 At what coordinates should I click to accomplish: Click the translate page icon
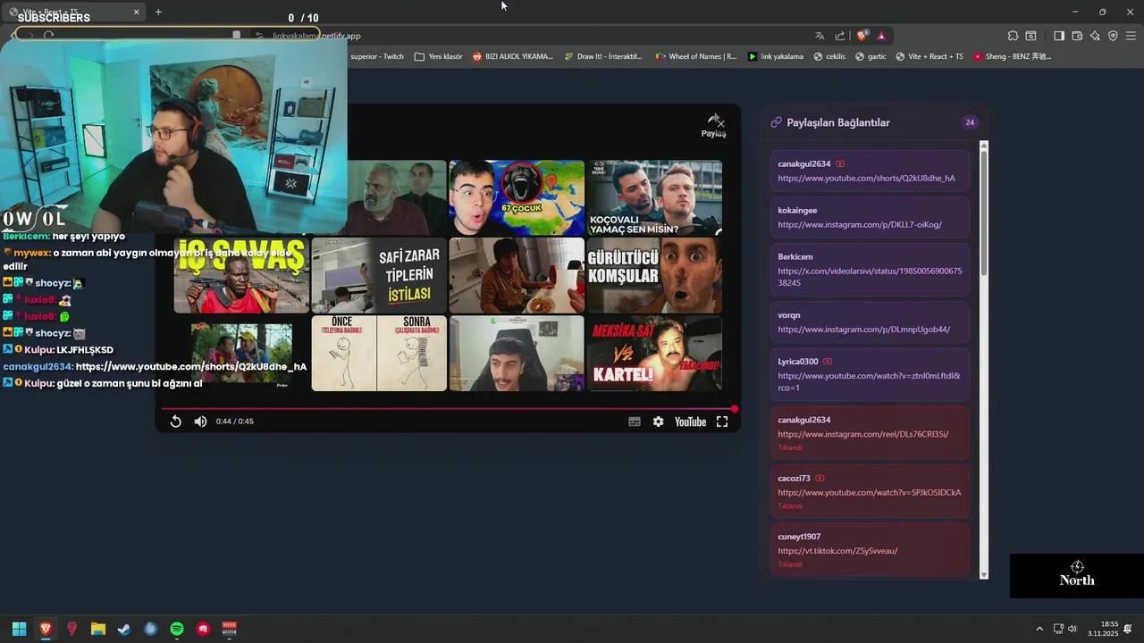coord(820,36)
